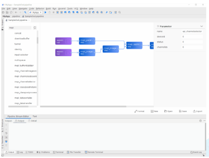Select mxpi_dataserialize in the plugin list
This screenshot has height=158, width=209.
(23, 98)
